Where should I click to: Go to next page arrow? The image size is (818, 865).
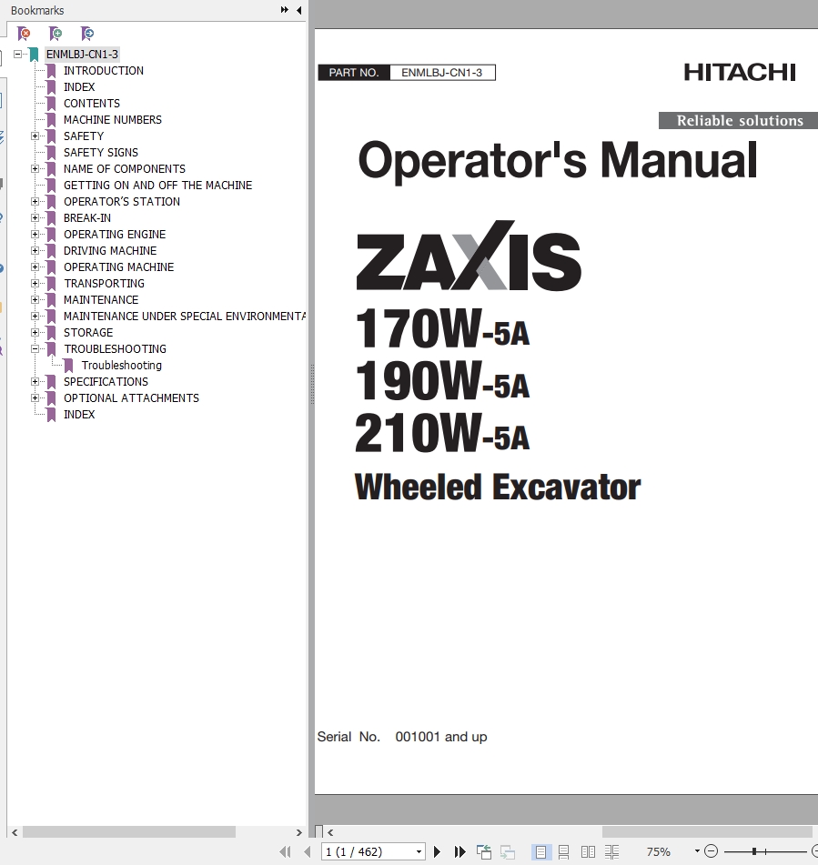click(x=437, y=851)
